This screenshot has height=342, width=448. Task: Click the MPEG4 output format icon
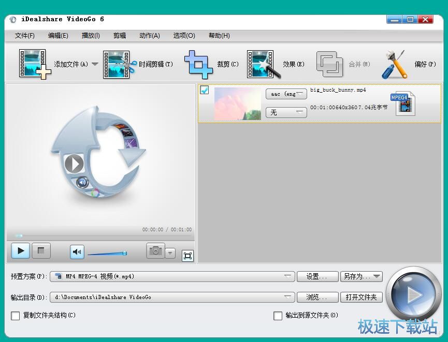coord(403,103)
